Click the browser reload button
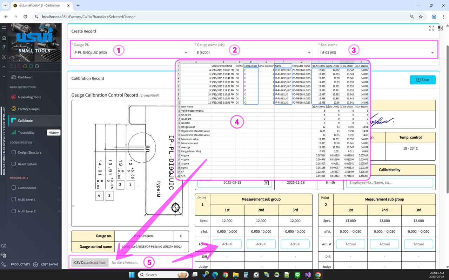The height and width of the screenshot is (280, 449). [x=25, y=17]
